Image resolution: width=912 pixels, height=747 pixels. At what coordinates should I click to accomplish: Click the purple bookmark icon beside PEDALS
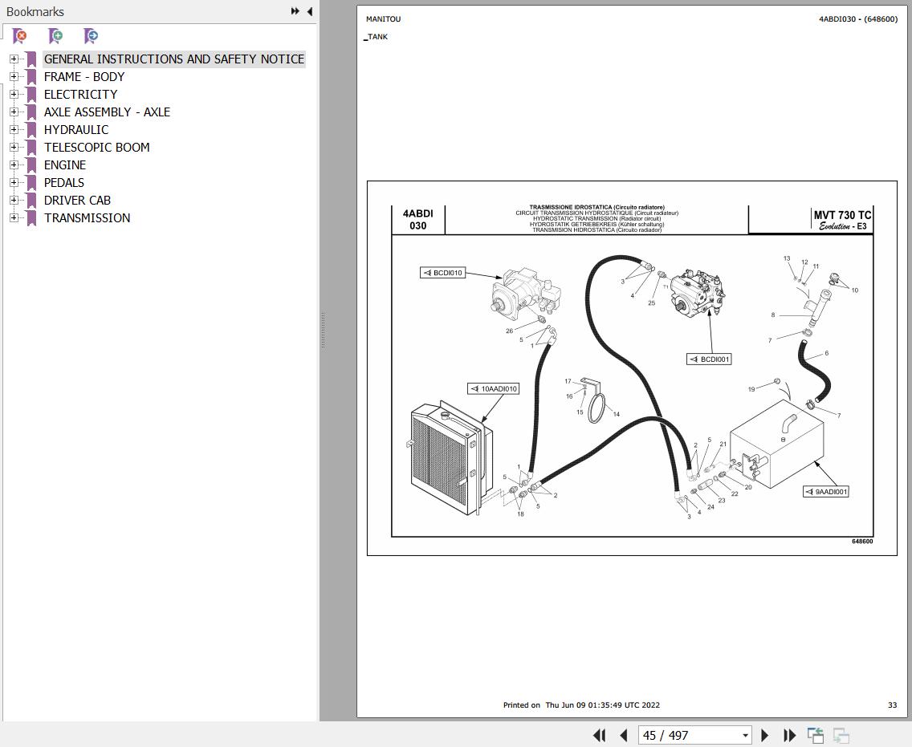(x=31, y=182)
